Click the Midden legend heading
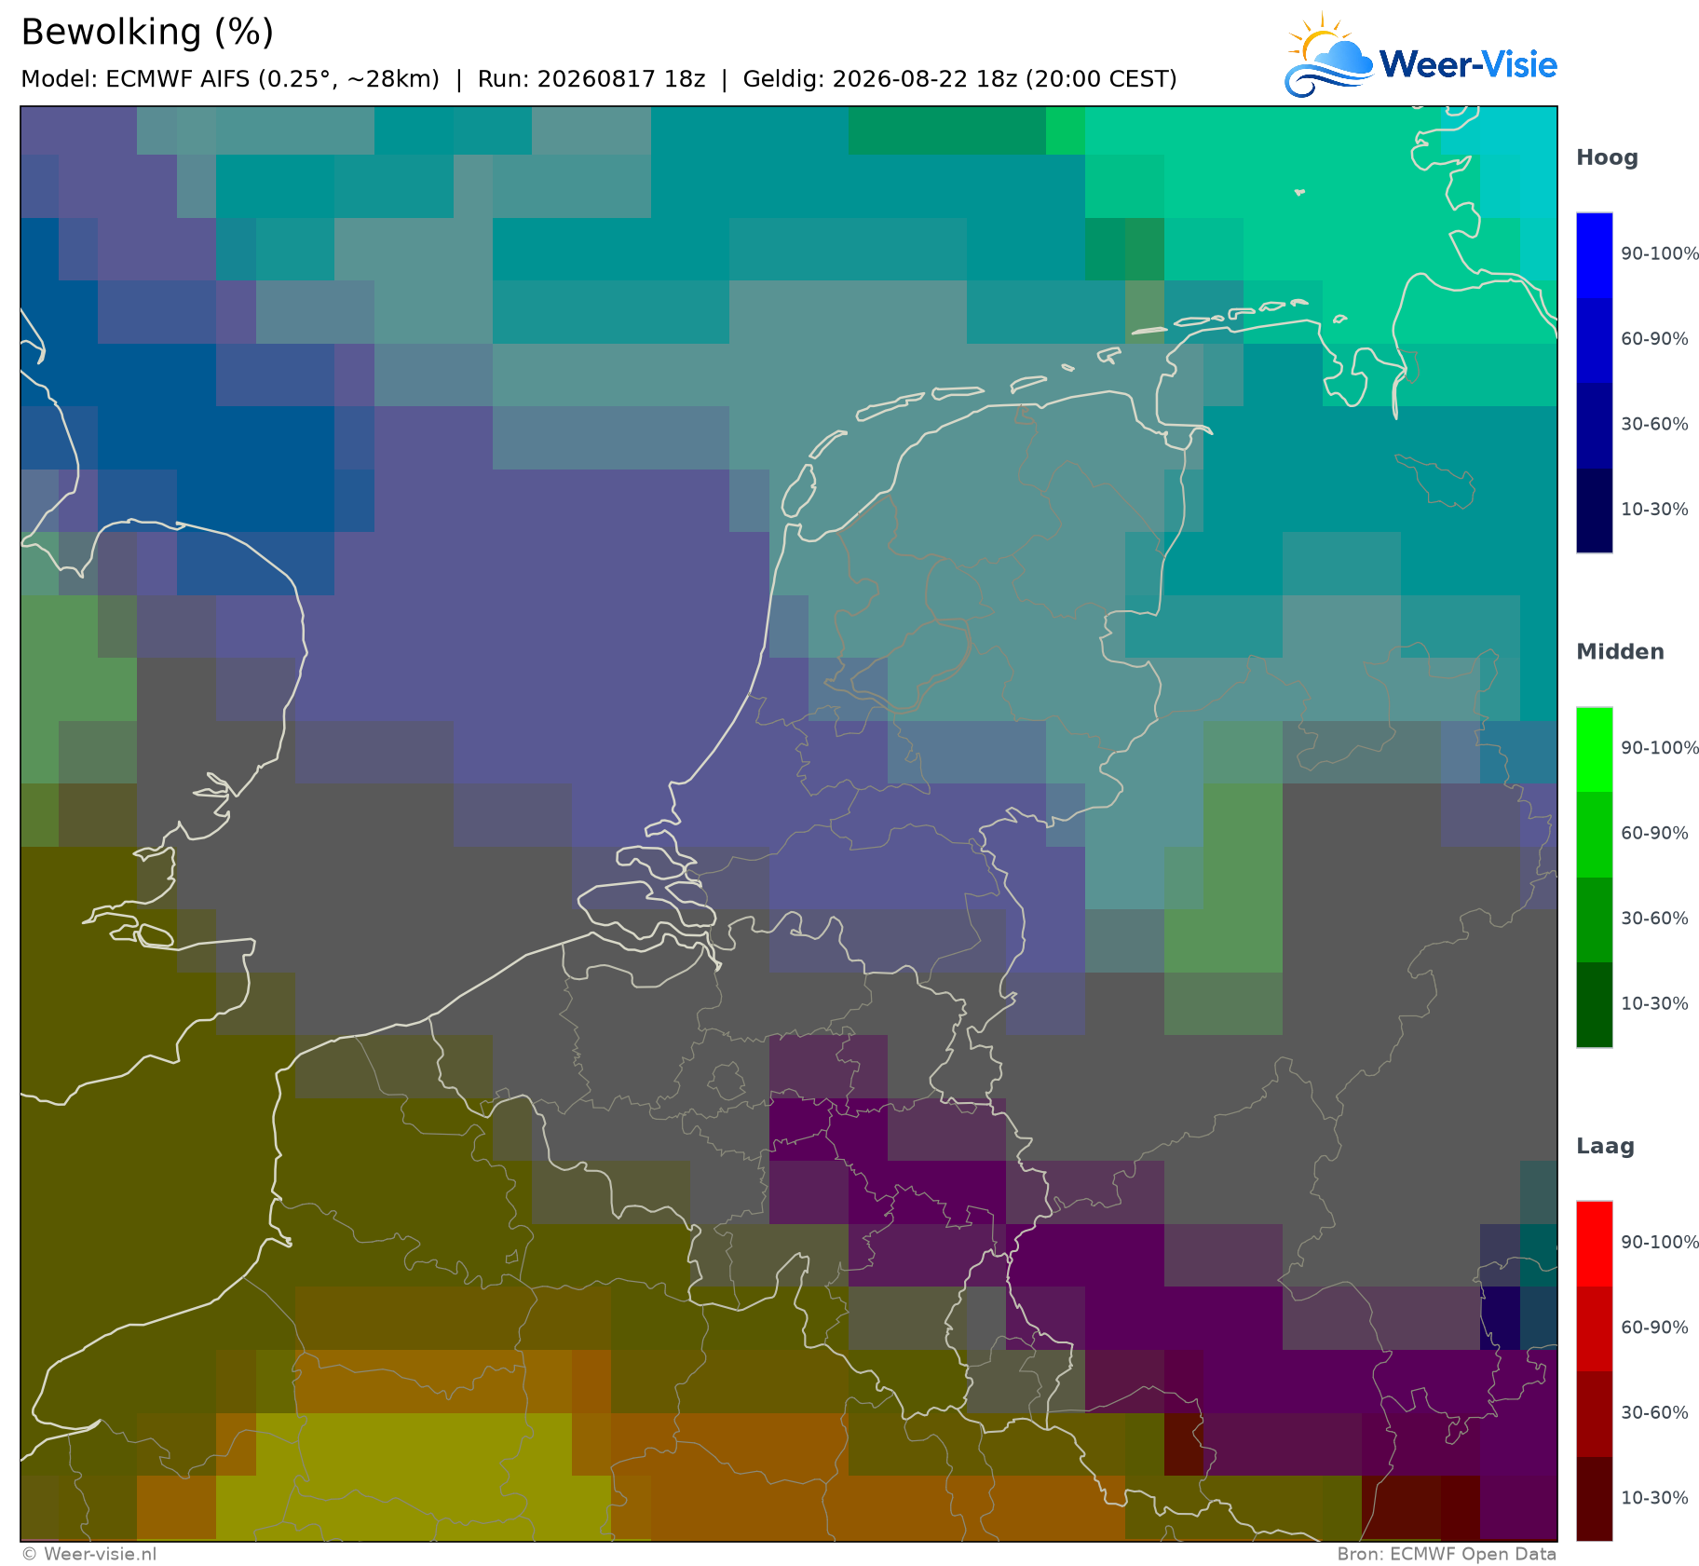Viewport: 1699px width, 1566px height. click(1620, 652)
